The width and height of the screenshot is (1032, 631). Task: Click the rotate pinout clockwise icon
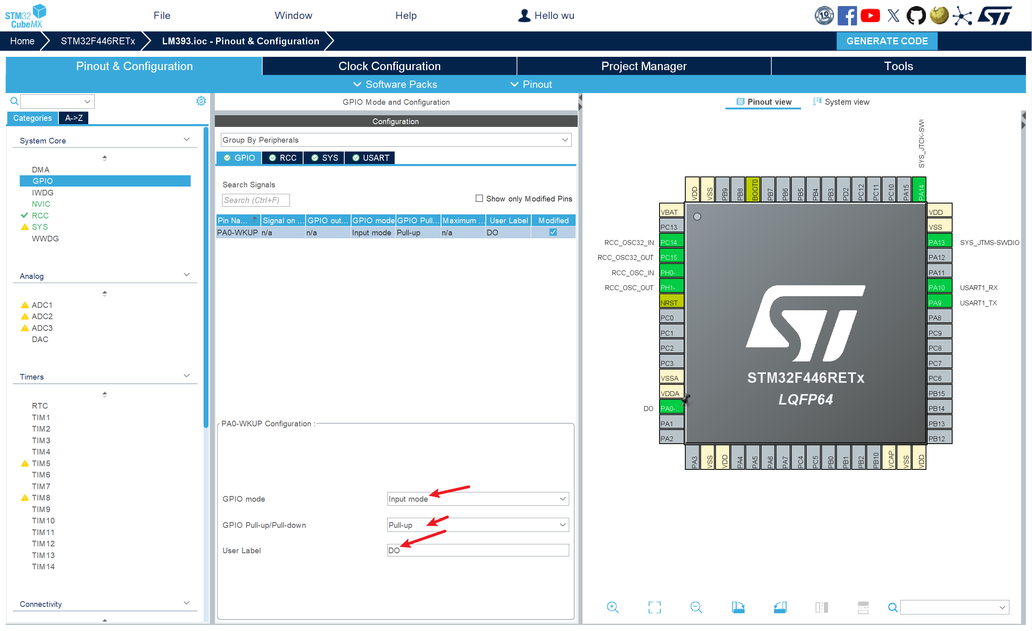coord(738,607)
